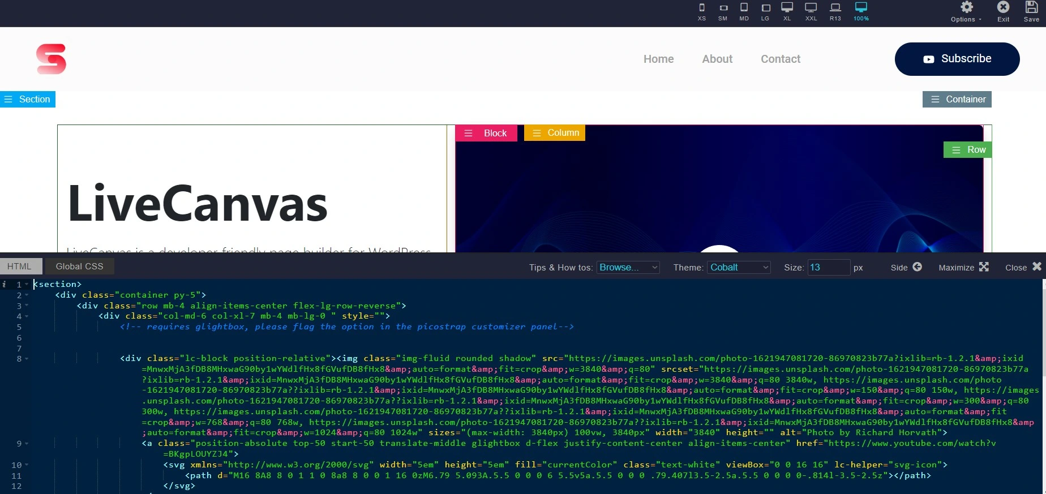Click the </svg> closing tag line
This screenshot has width=1046, height=494.
tap(179, 486)
